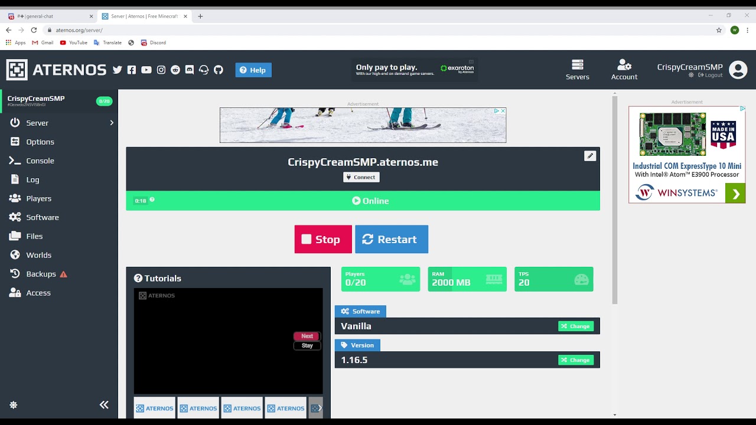Open the Servers list
This screenshot has height=425, width=756.
pyautogui.click(x=578, y=70)
